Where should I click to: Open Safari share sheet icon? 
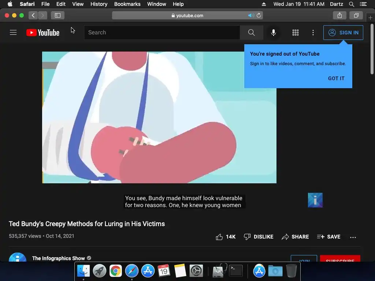coord(339,15)
